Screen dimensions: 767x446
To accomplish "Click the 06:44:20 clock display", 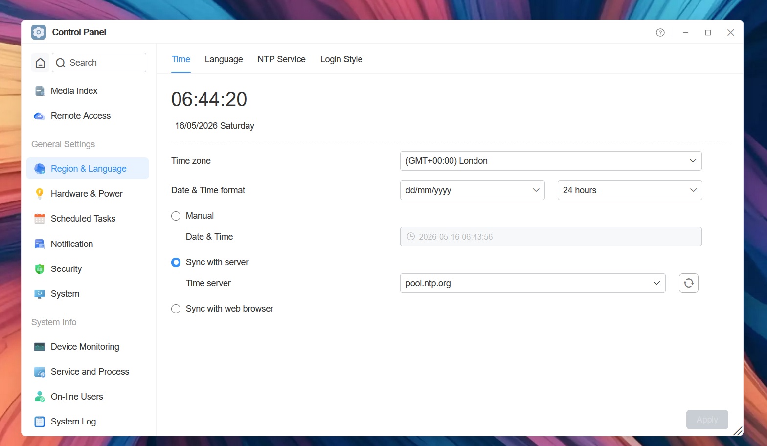I will click(x=209, y=99).
